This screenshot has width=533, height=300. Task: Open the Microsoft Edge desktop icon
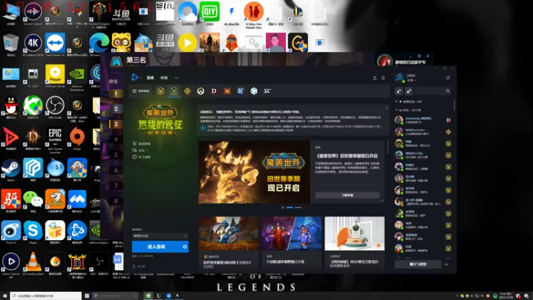click(x=99, y=44)
